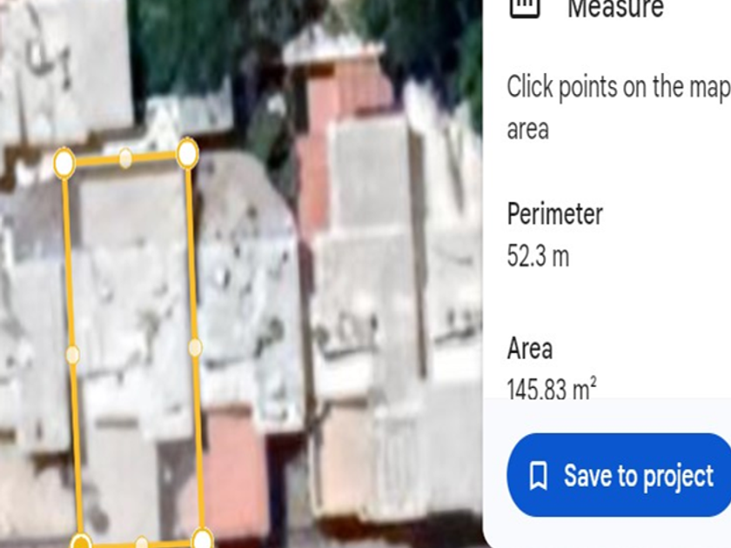Click the 52.3 m perimeter value
This screenshot has height=548, width=731.
538,256
